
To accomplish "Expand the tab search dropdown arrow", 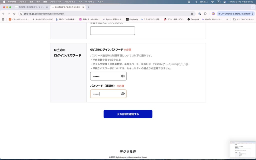I will pyautogui.click(x=252, y=7).
